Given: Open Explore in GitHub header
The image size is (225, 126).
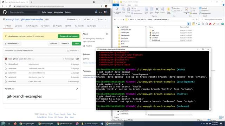Looking at the screenshot, I should point(67,12).
